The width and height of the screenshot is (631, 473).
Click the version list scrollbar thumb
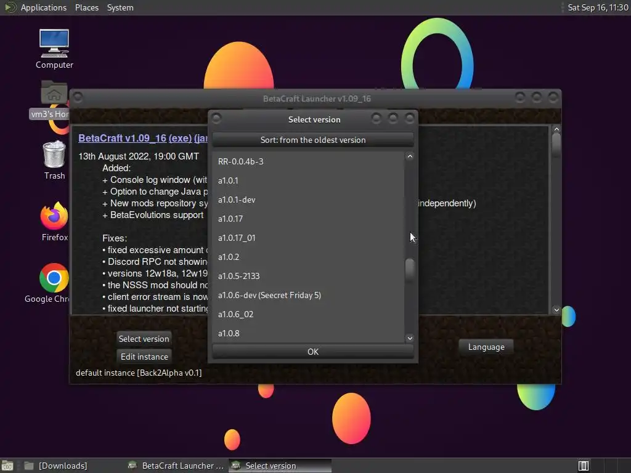[410, 270]
